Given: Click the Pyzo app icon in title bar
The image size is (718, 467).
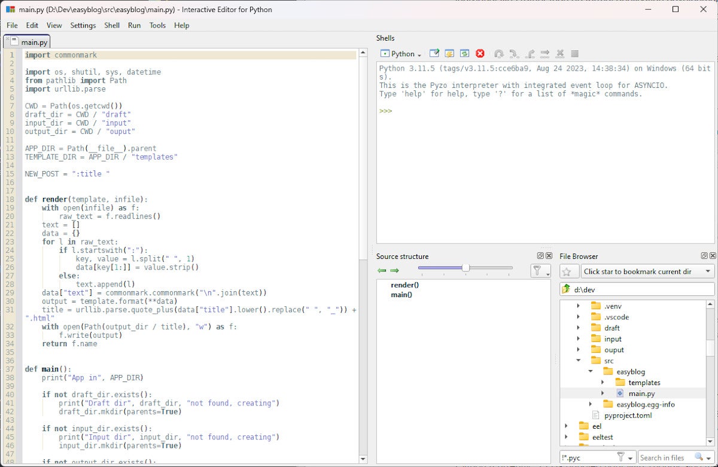Looking at the screenshot, I should [x=10, y=10].
